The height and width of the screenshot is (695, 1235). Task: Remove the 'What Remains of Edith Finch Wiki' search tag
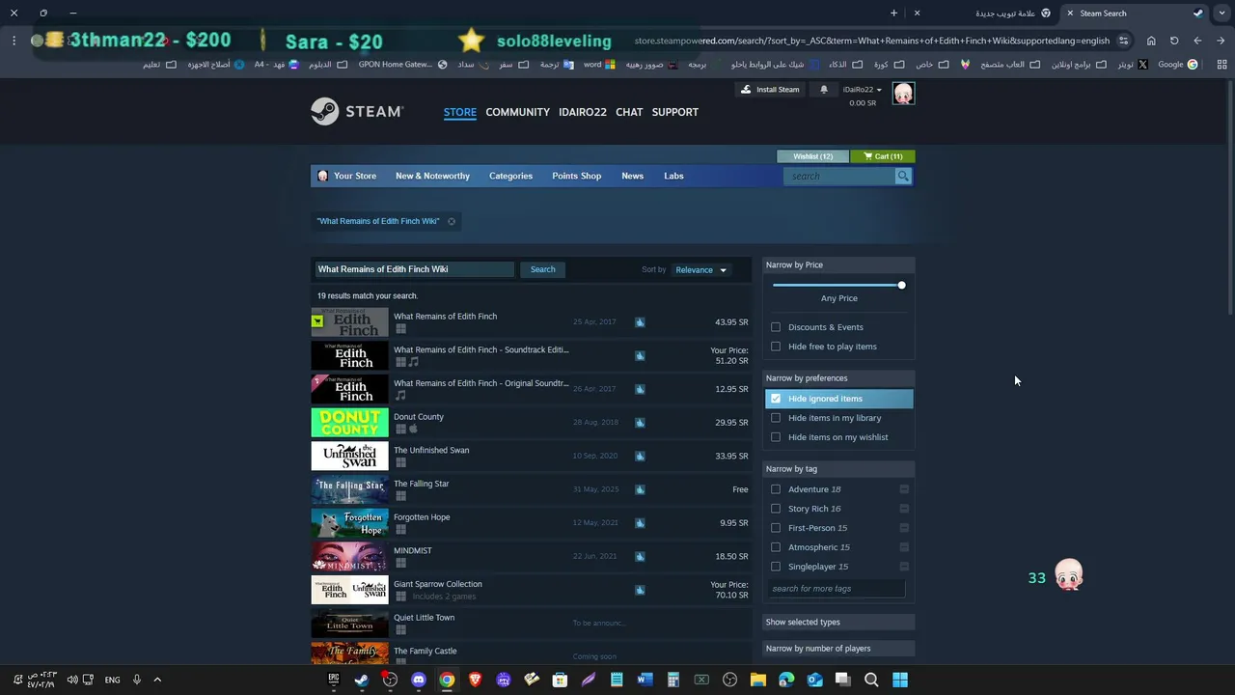(451, 221)
